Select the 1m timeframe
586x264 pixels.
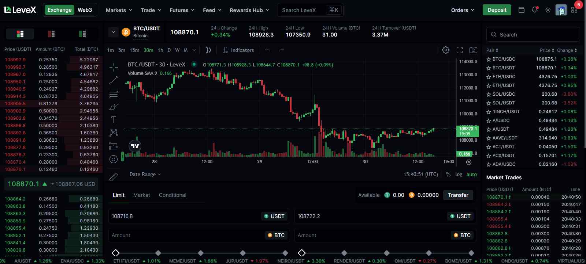tap(111, 50)
